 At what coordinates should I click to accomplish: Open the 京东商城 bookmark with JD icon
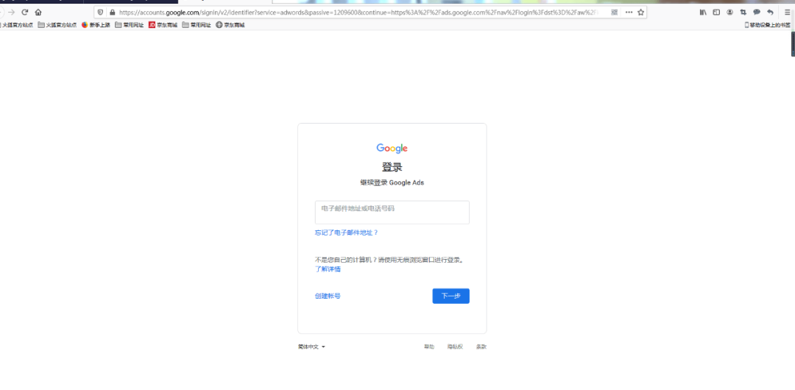click(163, 25)
